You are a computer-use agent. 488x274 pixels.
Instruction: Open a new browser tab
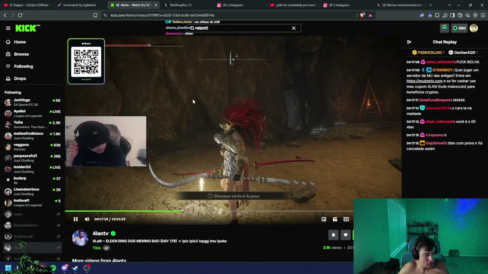431,5
